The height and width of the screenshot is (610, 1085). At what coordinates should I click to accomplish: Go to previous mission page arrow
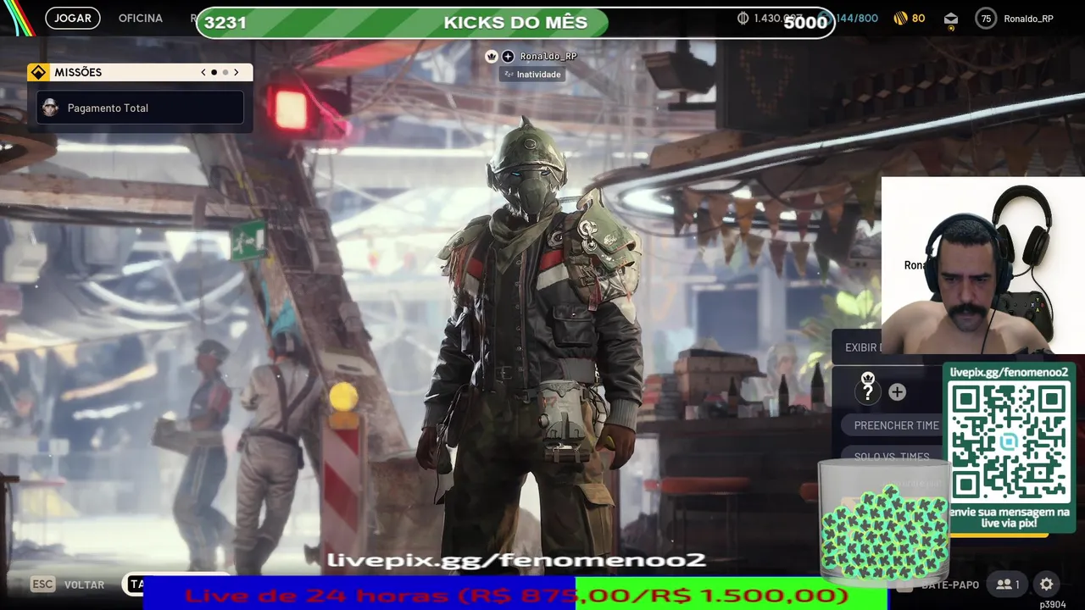pyautogui.click(x=203, y=72)
